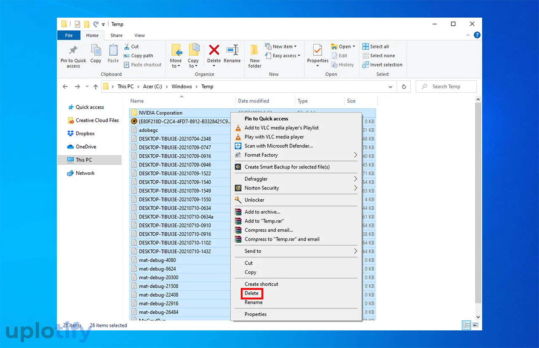Click Select none in ribbon

pos(379,56)
